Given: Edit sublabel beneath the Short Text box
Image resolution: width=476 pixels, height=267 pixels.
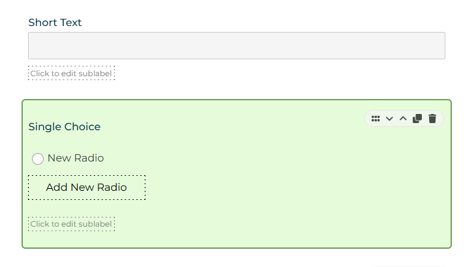Looking at the screenshot, I should [x=71, y=74].
